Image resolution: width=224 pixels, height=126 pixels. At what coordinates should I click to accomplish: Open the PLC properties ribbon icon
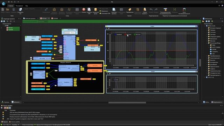pyautogui.click(x=89, y=9)
